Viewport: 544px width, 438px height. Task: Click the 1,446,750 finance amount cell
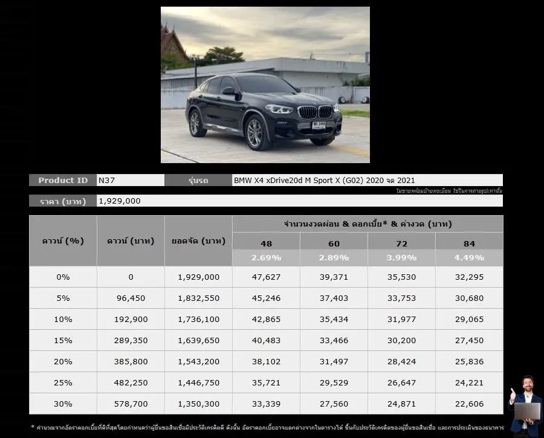click(x=198, y=382)
